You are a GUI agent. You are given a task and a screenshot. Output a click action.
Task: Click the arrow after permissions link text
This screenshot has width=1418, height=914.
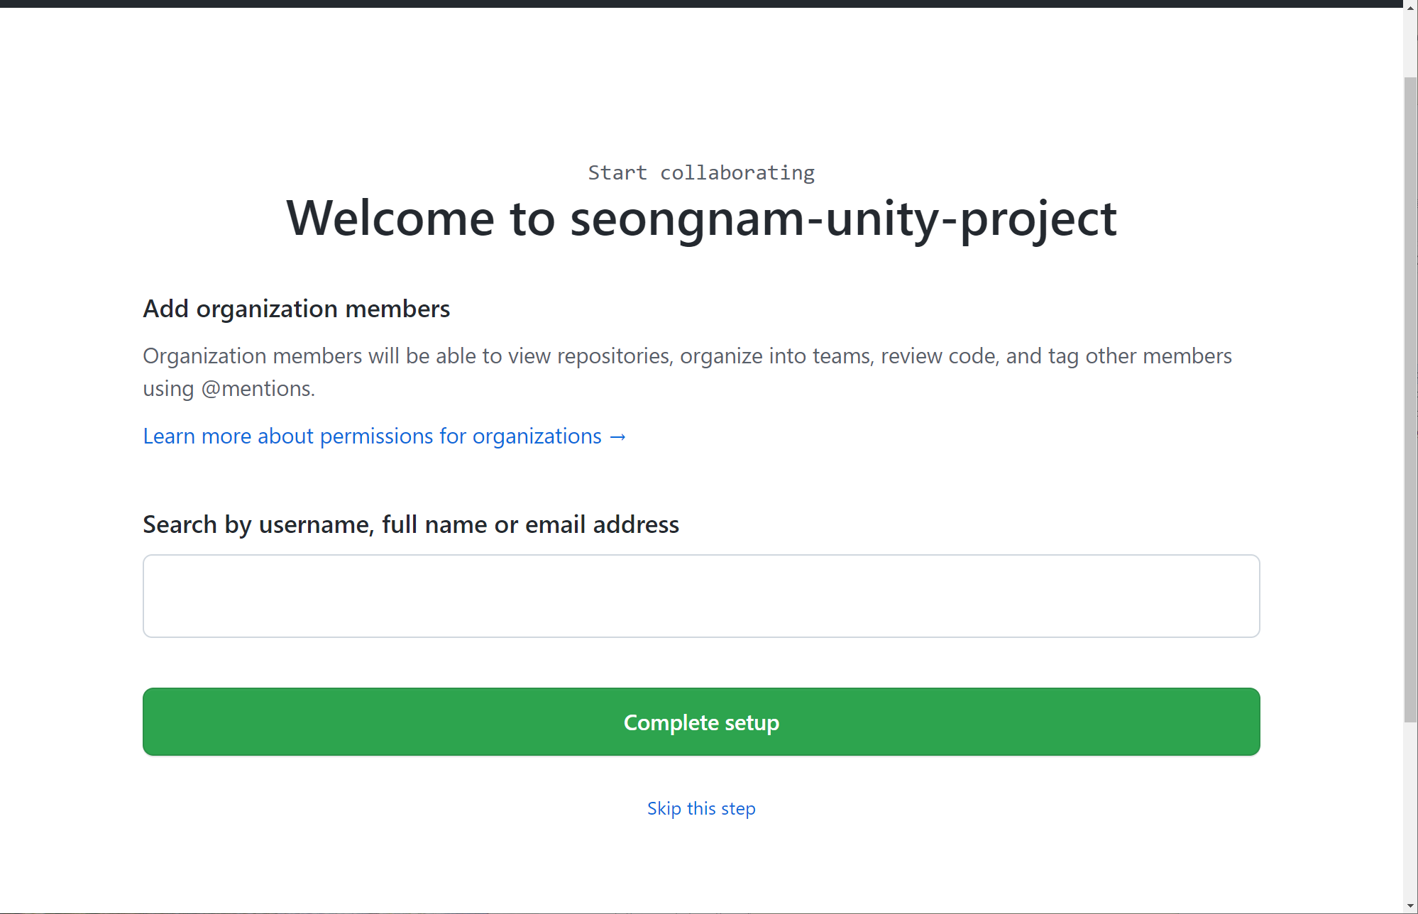point(617,436)
